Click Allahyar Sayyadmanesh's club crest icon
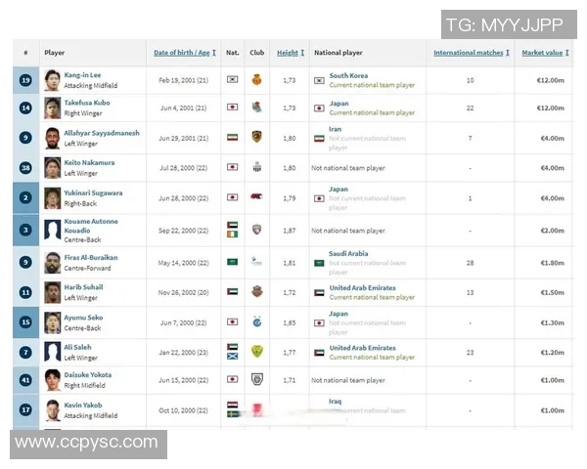 [x=256, y=138]
